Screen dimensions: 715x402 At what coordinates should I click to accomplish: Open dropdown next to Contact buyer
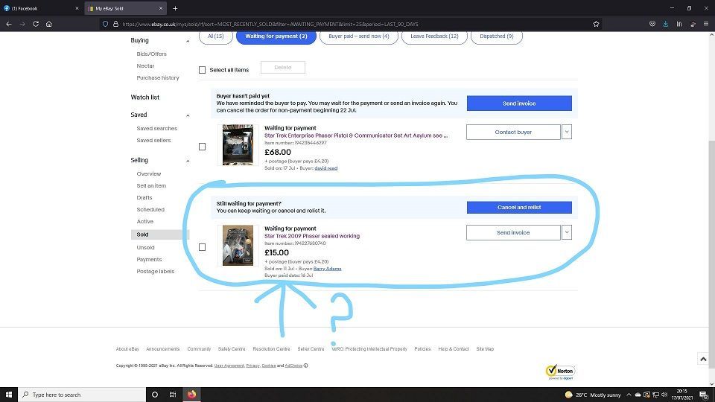(x=567, y=133)
